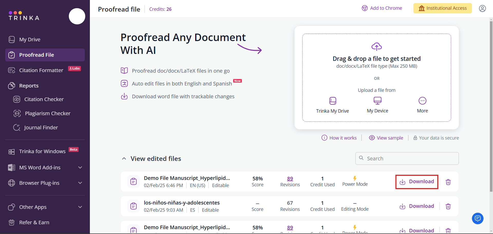Click the Search edited files field
The height and width of the screenshot is (234, 493).
tap(407, 159)
